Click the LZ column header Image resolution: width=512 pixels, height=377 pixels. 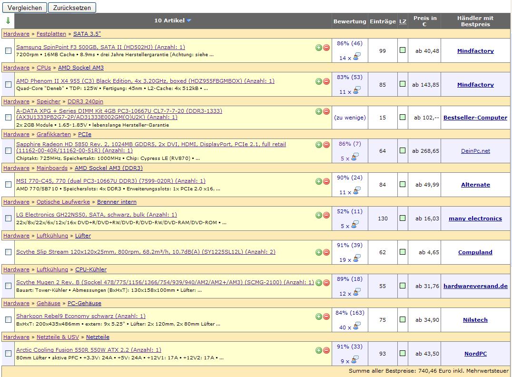403,21
